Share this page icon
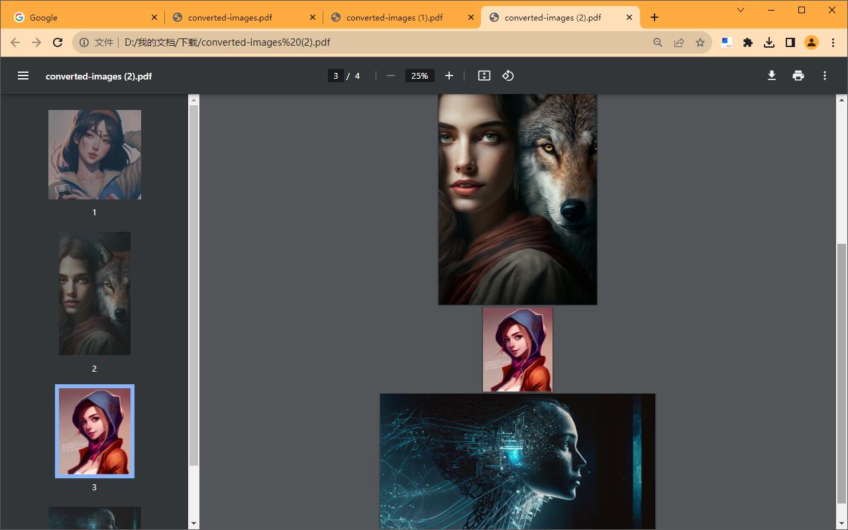This screenshot has width=848, height=530. tap(679, 42)
